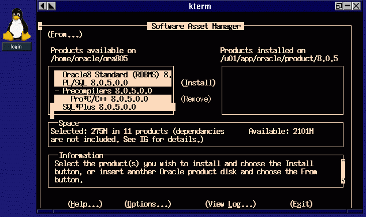Click Information panel scroll down arrow
The image size is (366, 217).
tap(343, 181)
